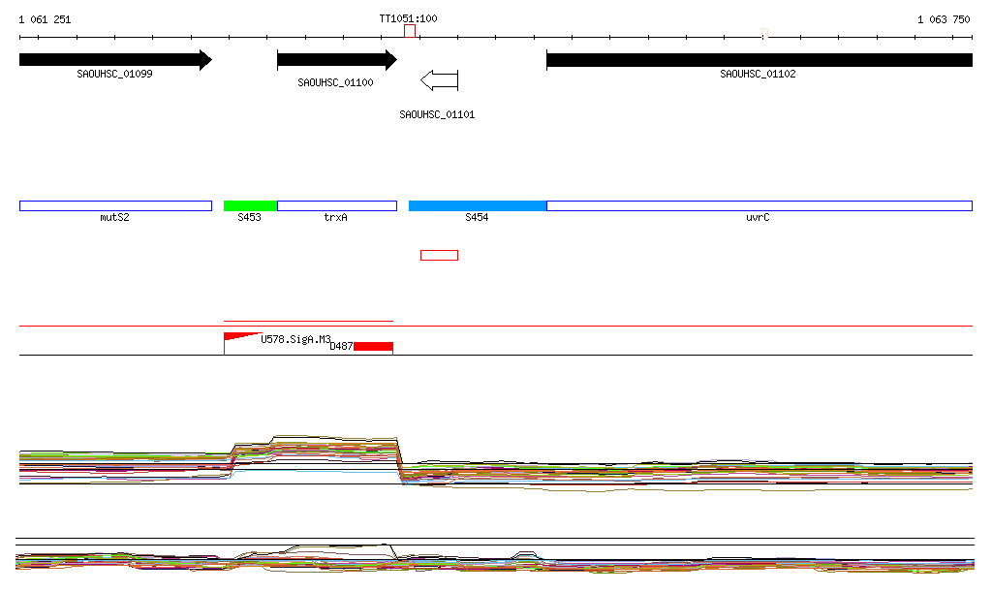
Task: Click the SAOUHSC_01101 text label
Action: pos(437,114)
